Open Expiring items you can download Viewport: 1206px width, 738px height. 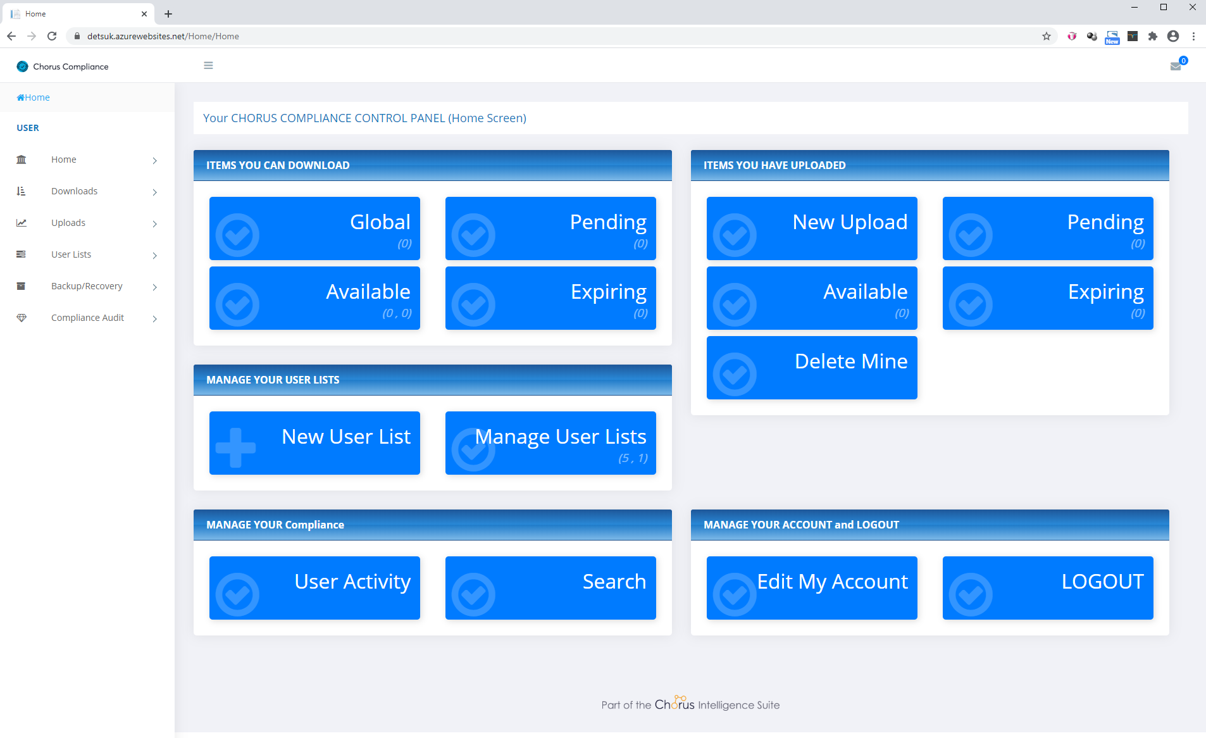[550, 298]
